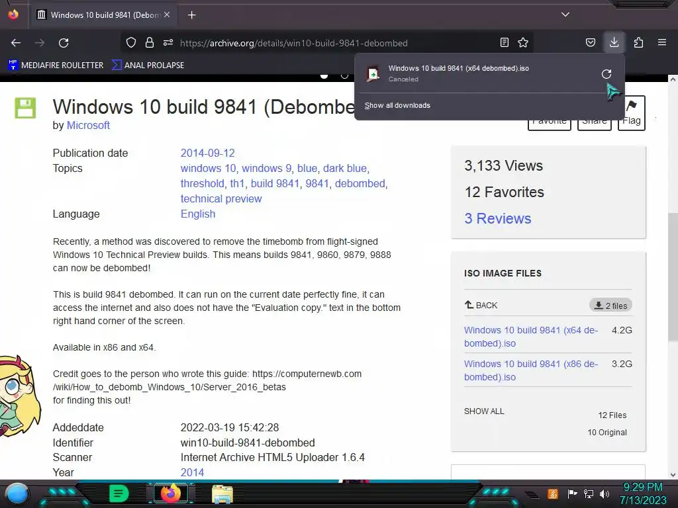Screen dimensions: 678x508
Task: Click the downloads toolbar button
Action: click(x=614, y=42)
